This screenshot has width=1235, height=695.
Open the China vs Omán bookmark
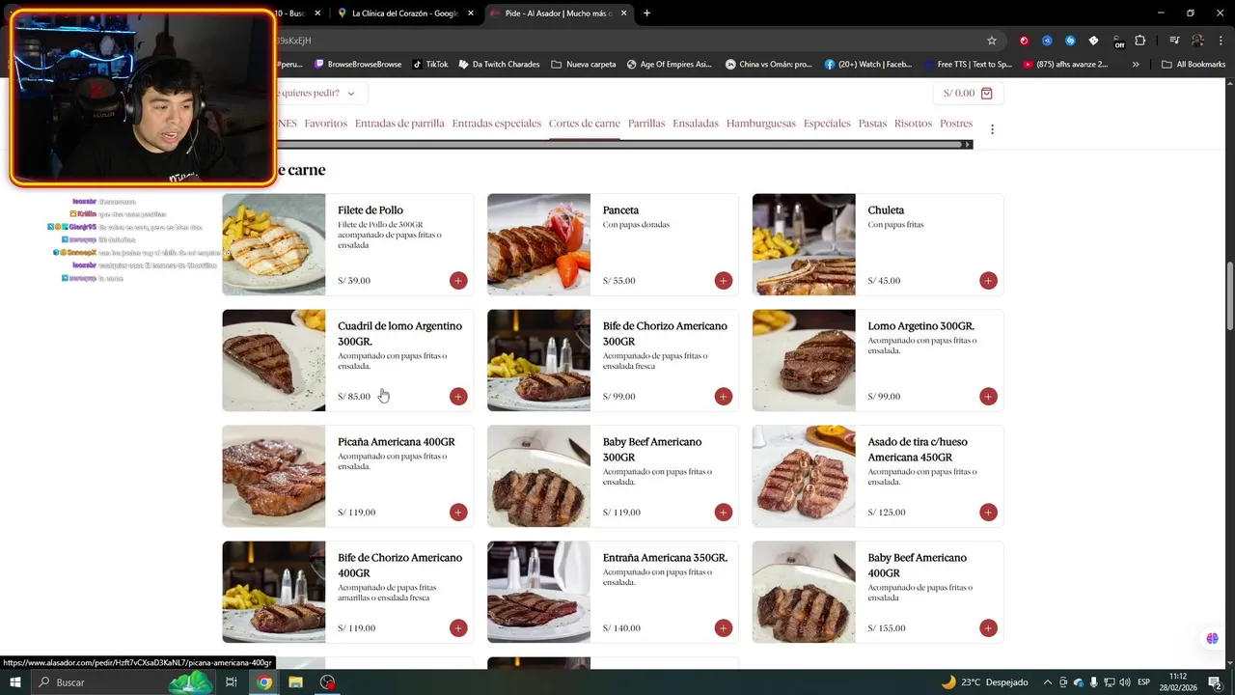[767, 65]
